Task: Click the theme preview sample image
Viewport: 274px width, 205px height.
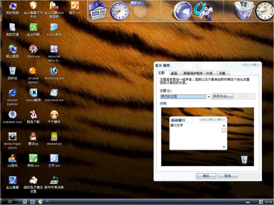Action: (x=208, y=137)
